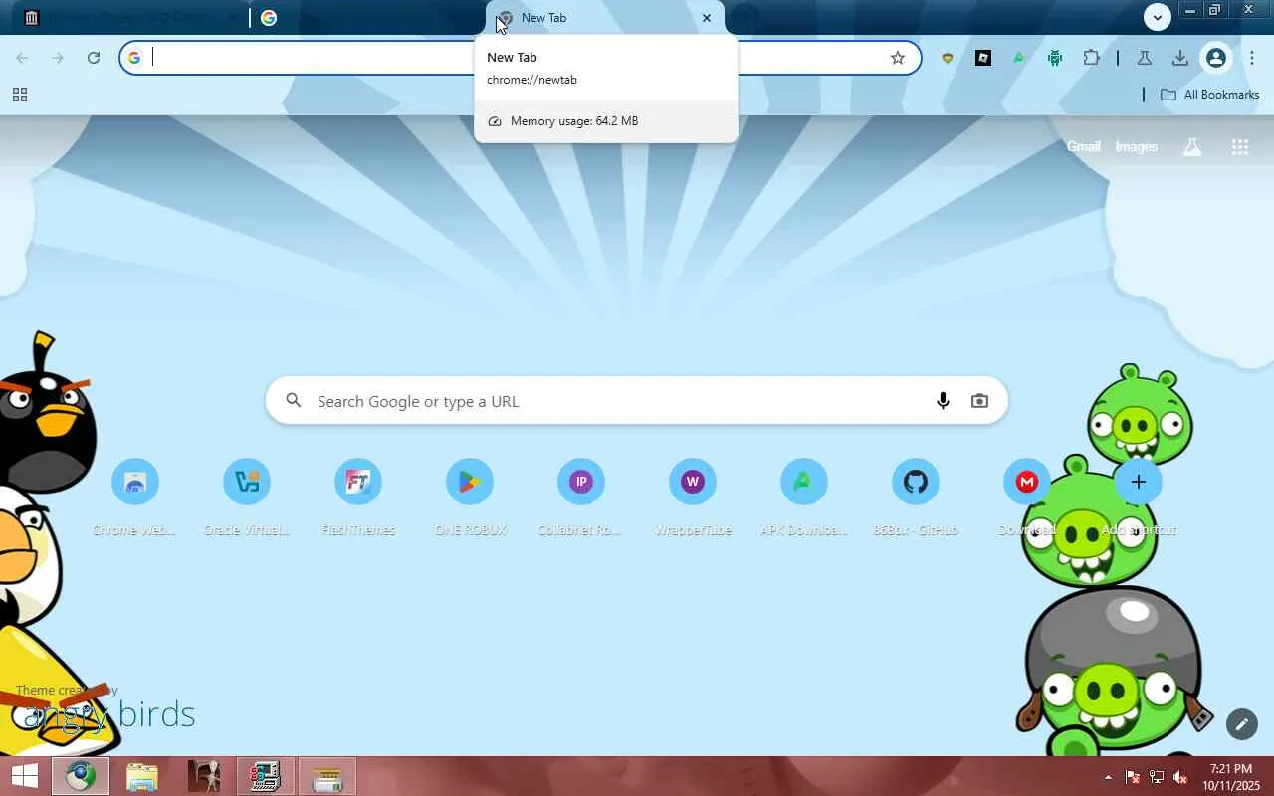Switch to the Google tab

coord(368,18)
